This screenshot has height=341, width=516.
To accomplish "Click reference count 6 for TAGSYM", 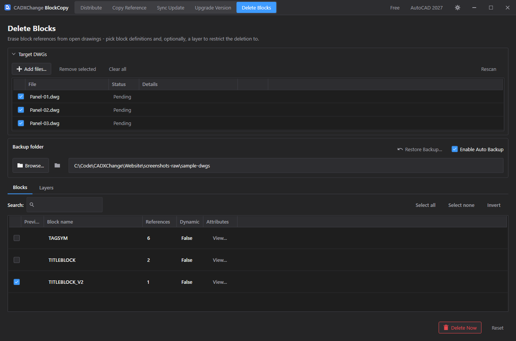I will pyautogui.click(x=148, y=238).
